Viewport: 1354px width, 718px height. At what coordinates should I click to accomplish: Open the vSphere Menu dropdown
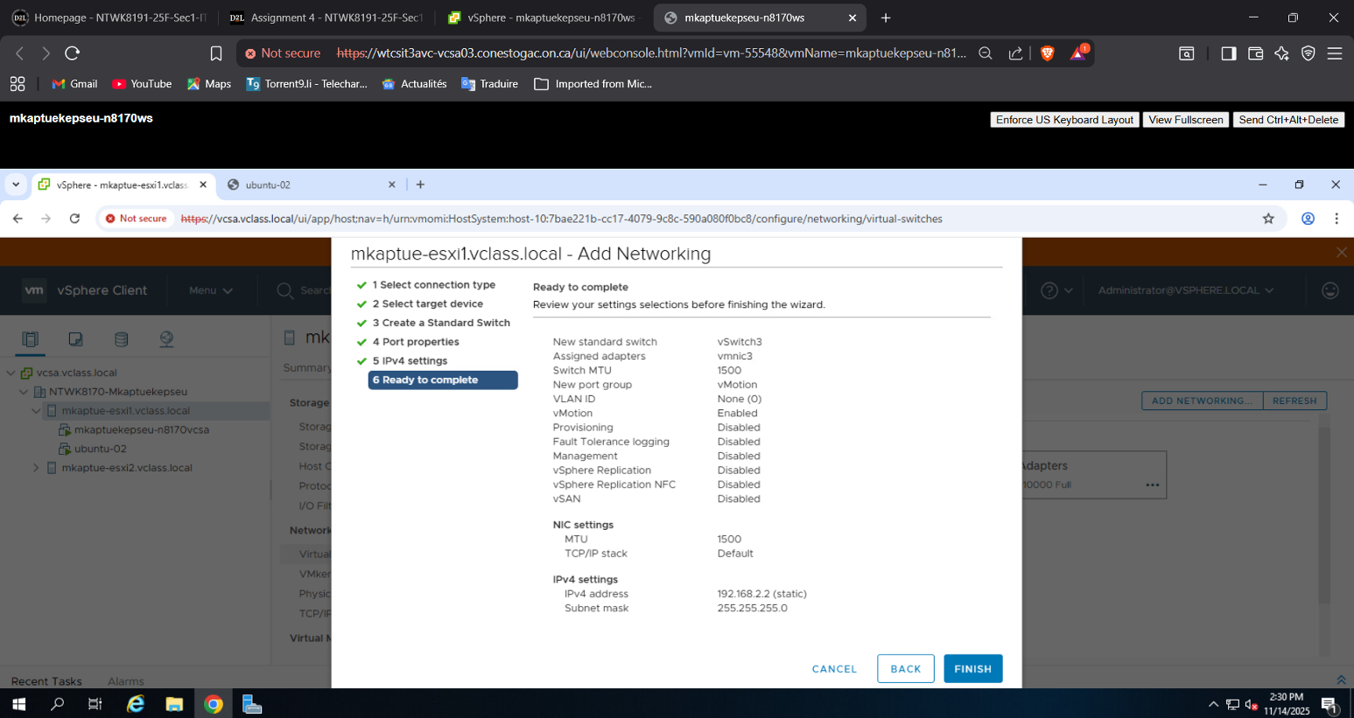tap(210, 290)
